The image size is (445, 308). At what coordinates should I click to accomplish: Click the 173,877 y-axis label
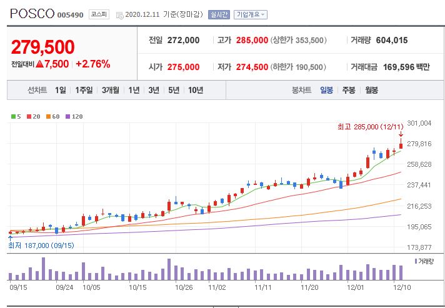419,247
